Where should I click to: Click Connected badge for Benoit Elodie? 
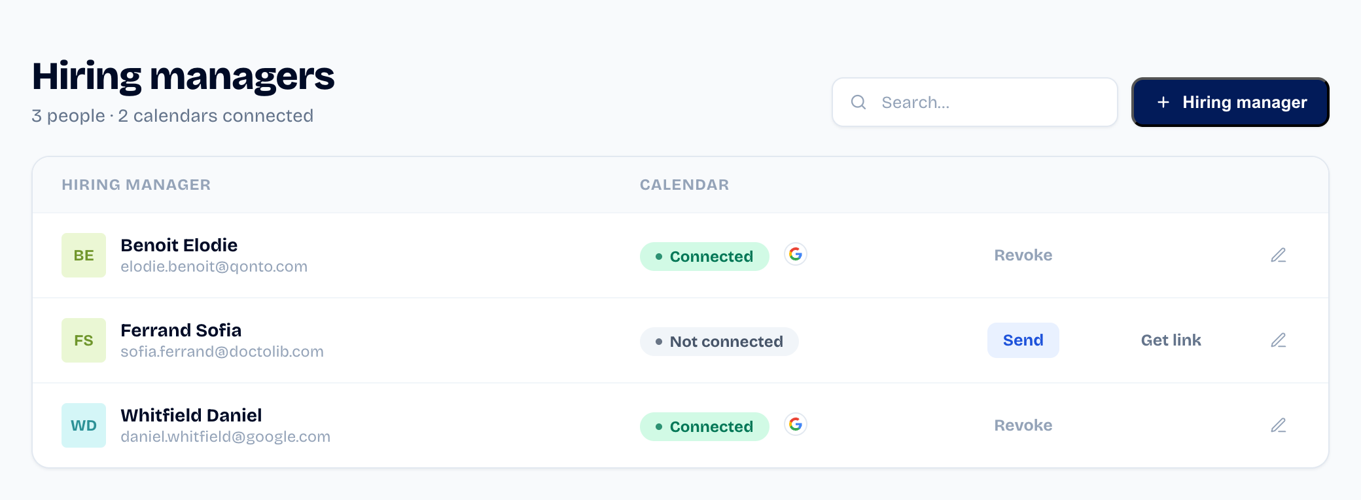coord(705,257)
